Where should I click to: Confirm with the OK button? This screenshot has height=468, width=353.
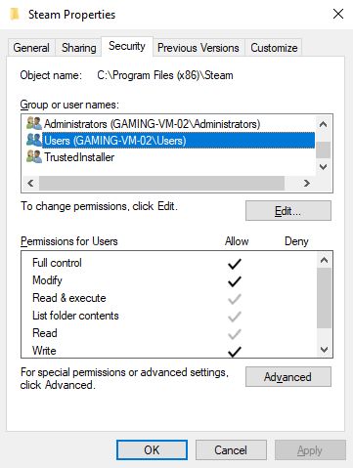152,450
